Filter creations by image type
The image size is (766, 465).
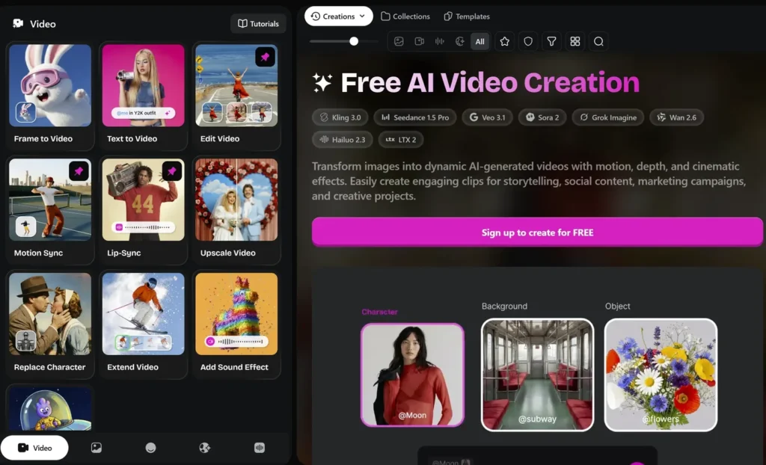click(x=399, y=42)
